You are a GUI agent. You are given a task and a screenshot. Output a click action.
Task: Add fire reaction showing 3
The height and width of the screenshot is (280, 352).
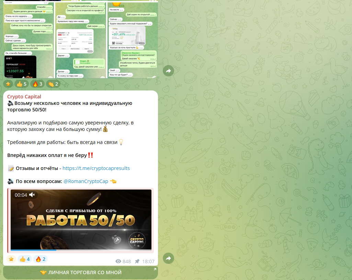point(37,84)
